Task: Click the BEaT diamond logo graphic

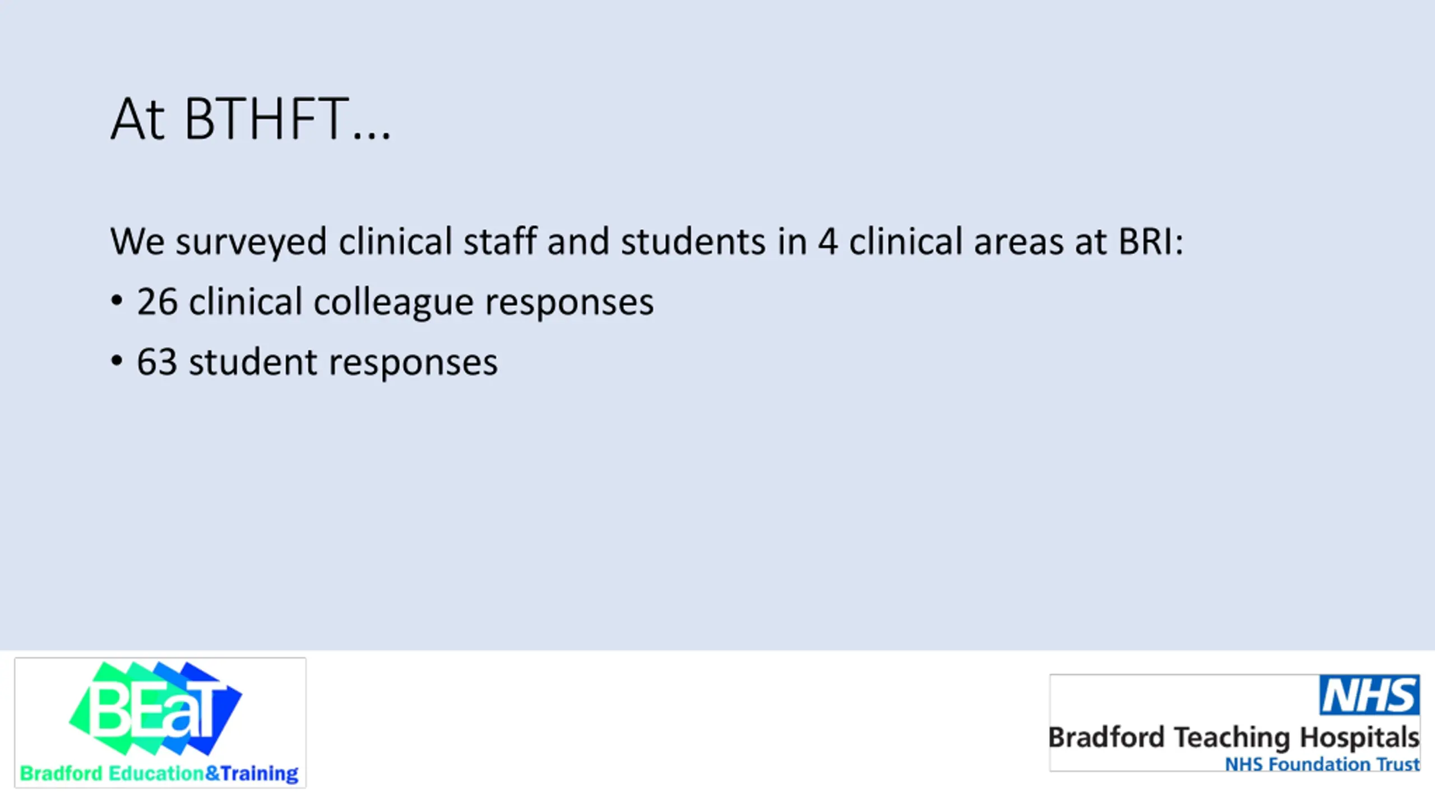Action: (155, 708)
